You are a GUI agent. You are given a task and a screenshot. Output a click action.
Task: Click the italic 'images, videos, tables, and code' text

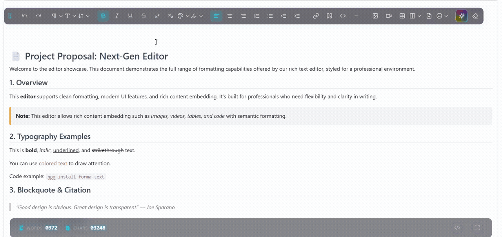coord(188,116)
